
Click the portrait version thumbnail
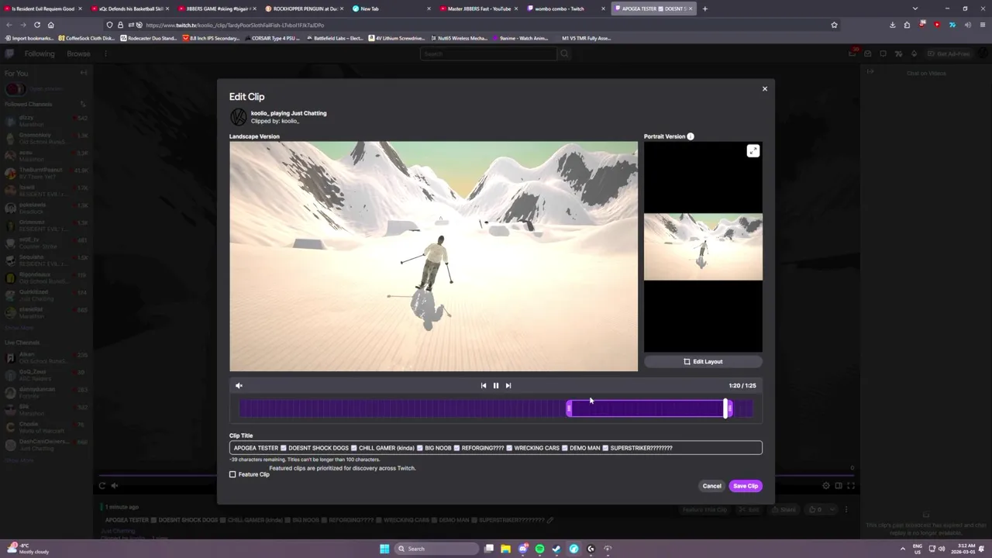(x=703, y=246)
